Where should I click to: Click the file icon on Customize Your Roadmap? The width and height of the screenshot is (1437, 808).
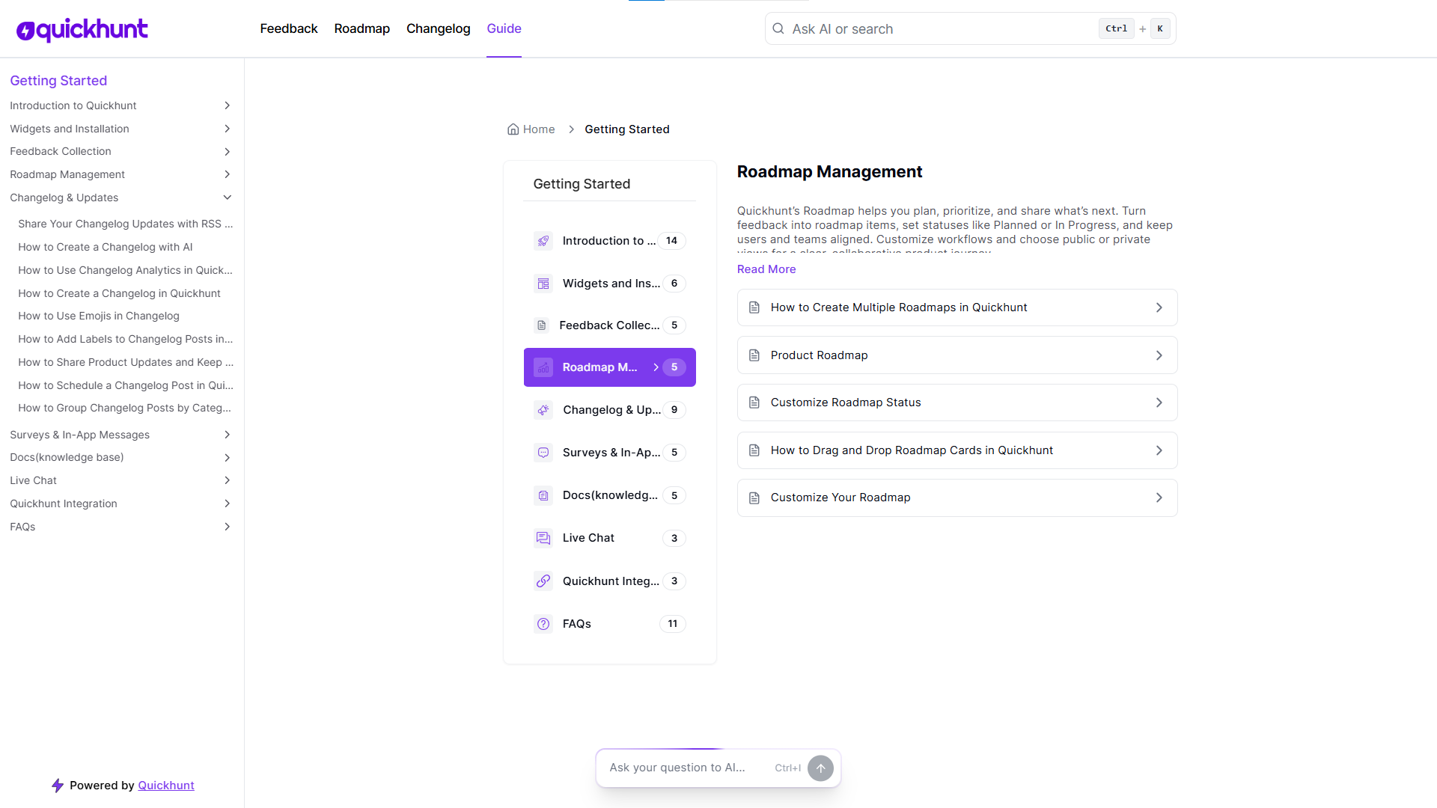[754, 498]
